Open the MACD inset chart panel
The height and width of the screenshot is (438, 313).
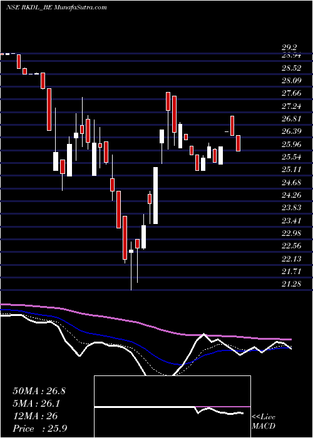[172, 407]
